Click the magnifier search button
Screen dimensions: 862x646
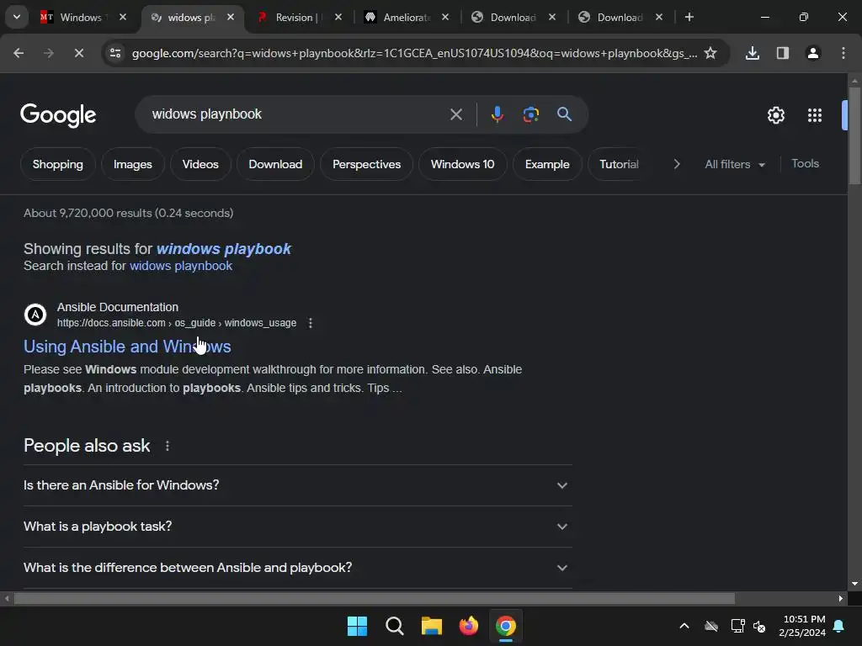(x=564, y=114)
